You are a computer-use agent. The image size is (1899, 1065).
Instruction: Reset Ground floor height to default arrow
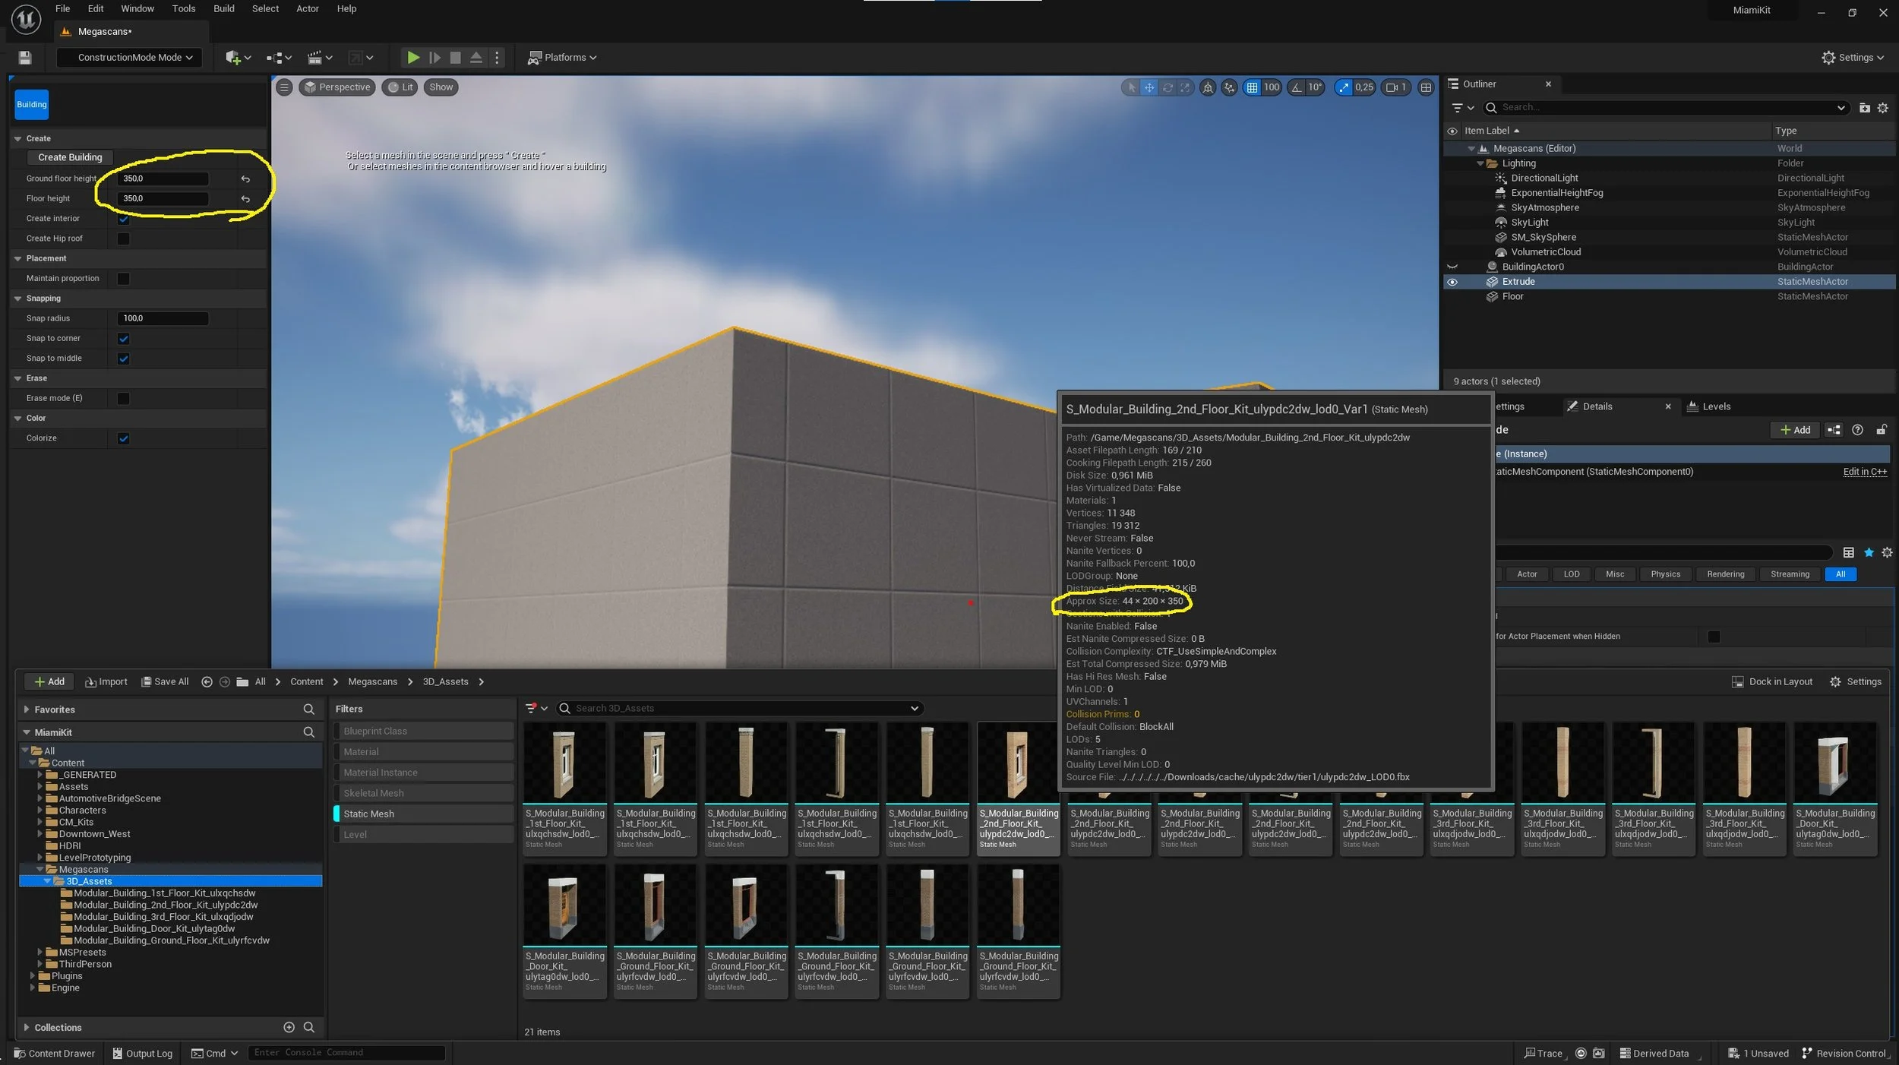(245, 179)
